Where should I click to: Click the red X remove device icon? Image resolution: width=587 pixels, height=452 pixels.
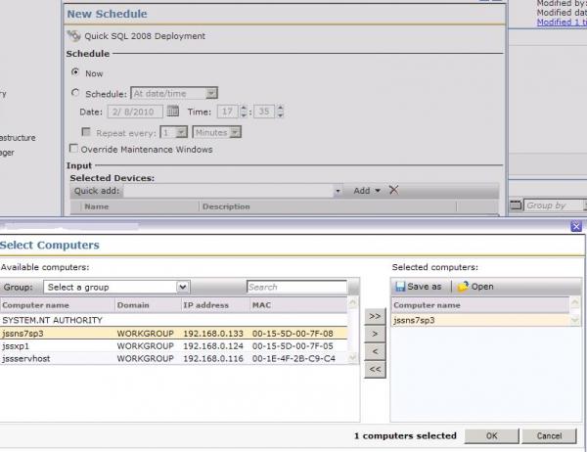393,190
